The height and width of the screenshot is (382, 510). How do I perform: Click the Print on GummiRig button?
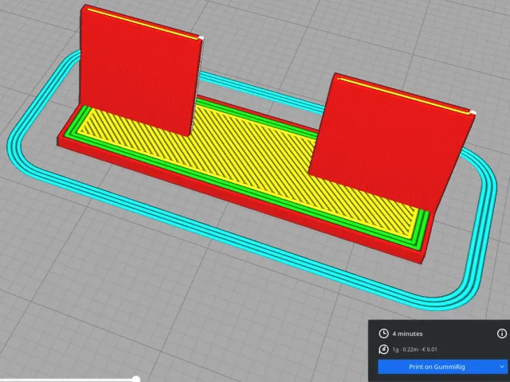click(437, 367)
